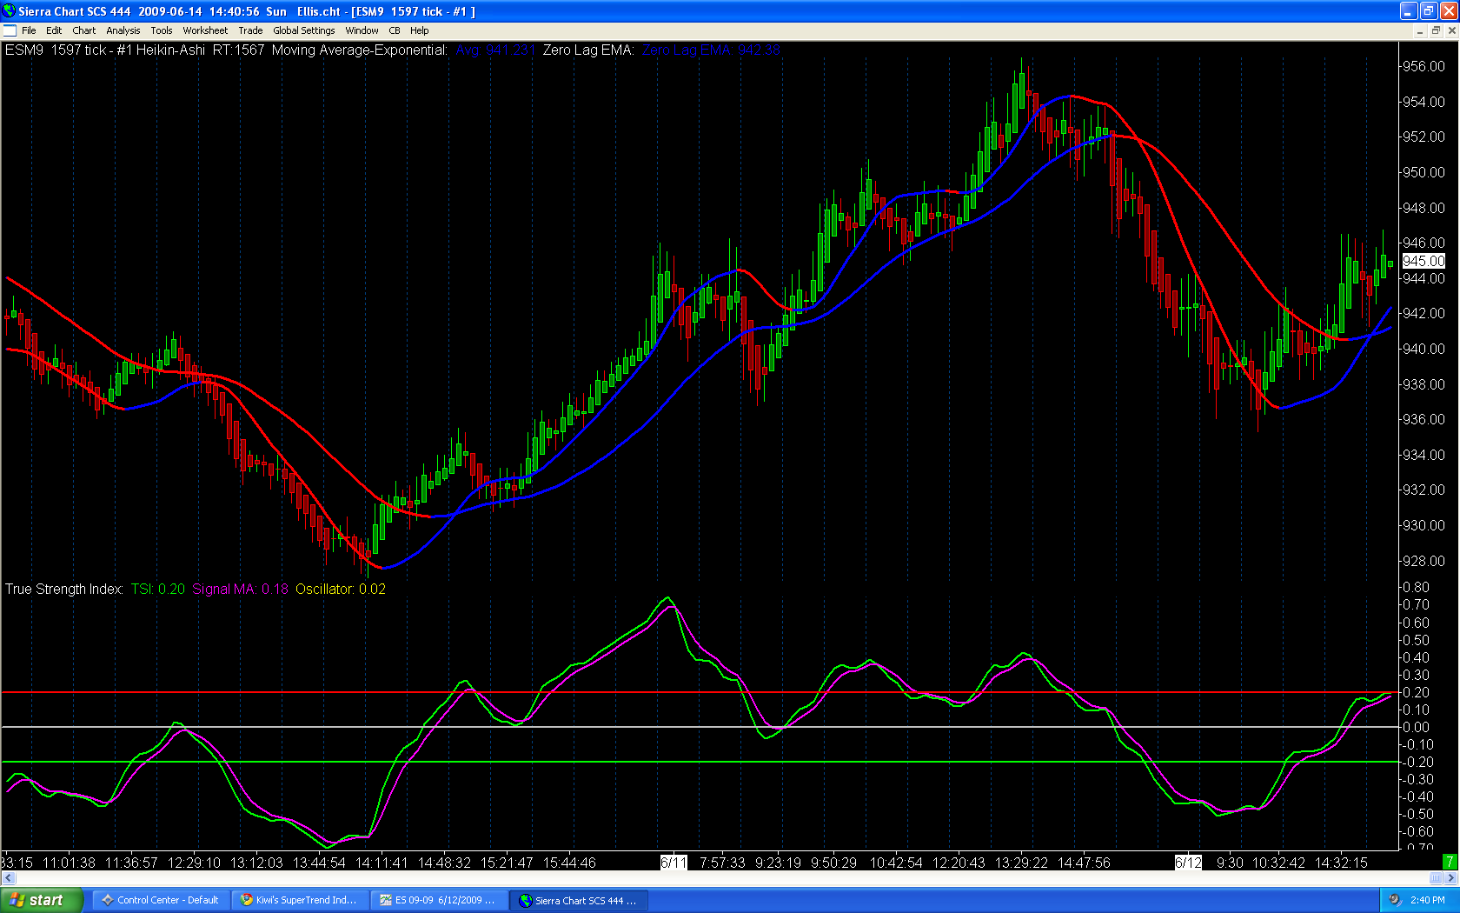Minimize the Sierra Chart main window
Viewport: 1460px width, 913px height.
coord(1410,11)
